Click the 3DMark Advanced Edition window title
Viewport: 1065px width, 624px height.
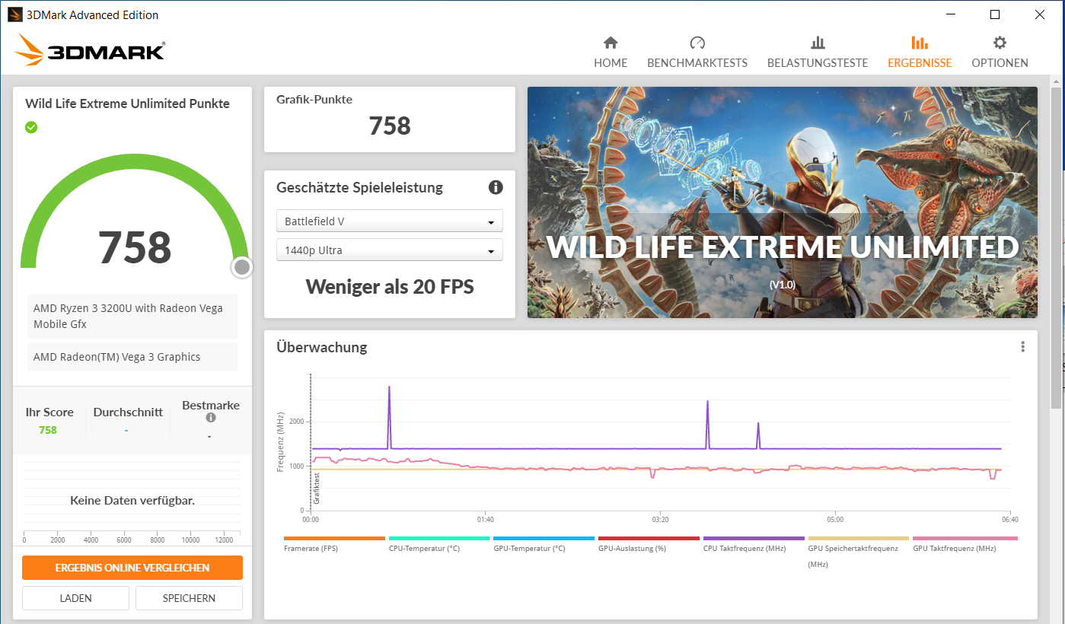pyautogui.click(x=94, y=14)
